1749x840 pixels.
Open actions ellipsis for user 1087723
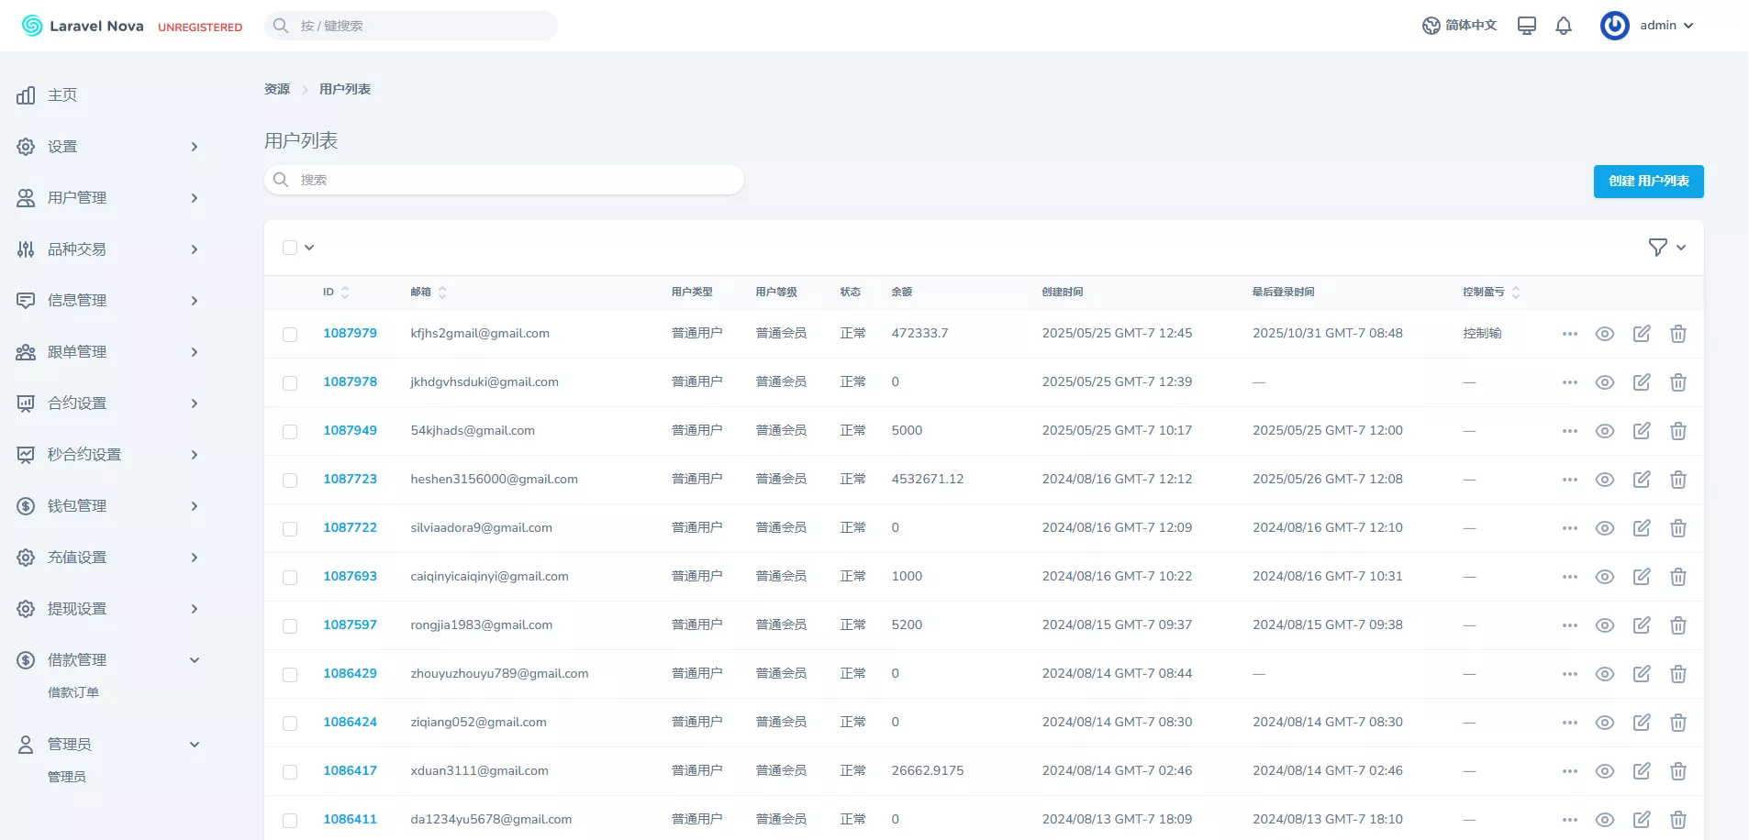pos(1569,480)
